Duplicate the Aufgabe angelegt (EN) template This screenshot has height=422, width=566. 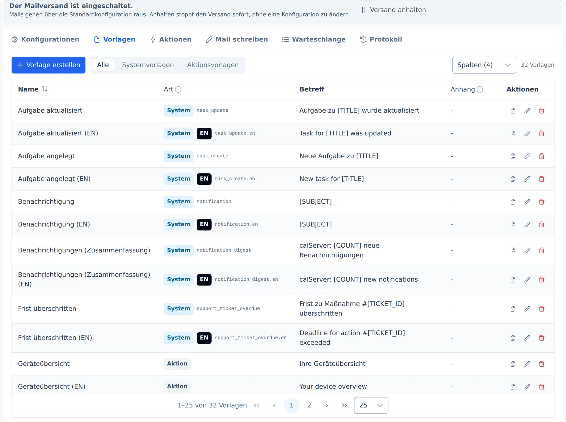(513, 179)
